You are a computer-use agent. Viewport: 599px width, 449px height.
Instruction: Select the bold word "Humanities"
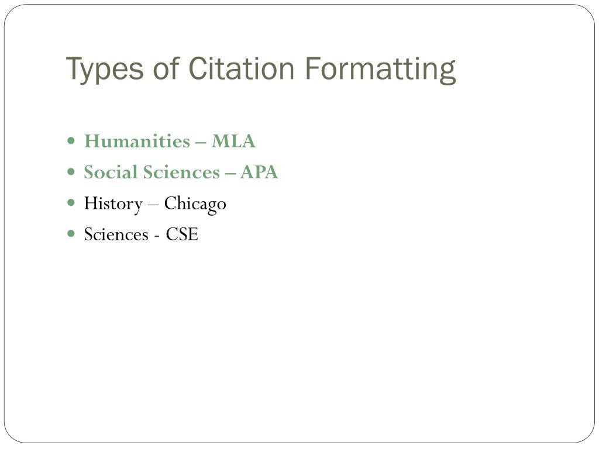137,141
